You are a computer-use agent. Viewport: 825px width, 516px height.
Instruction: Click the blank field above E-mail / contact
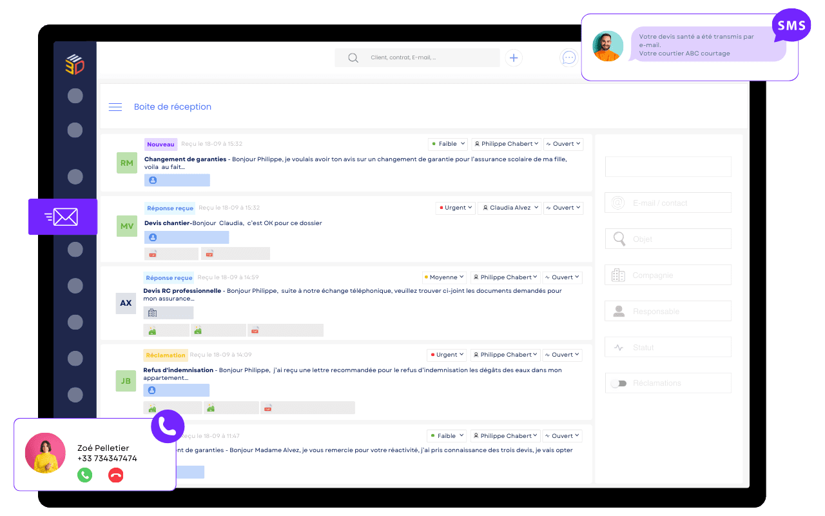(x=668, y=166)
